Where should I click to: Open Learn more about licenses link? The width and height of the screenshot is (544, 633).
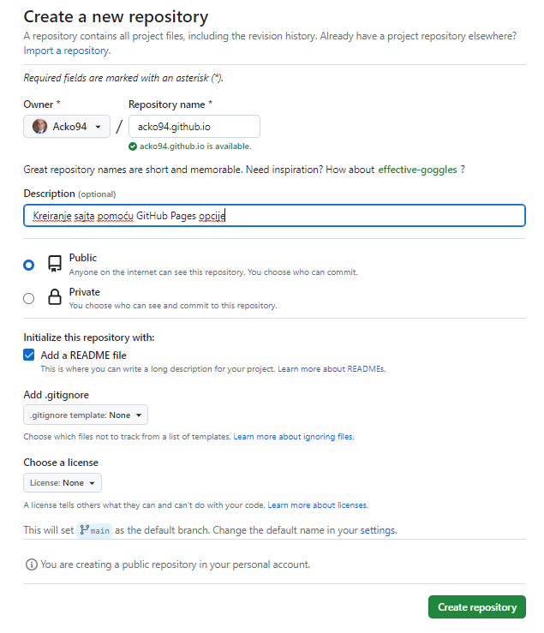click(318, 505)
